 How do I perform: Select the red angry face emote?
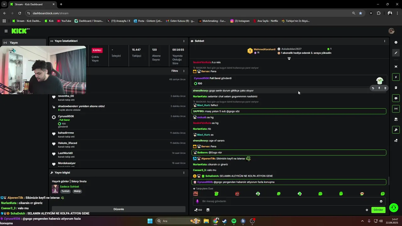click(237, 194)
